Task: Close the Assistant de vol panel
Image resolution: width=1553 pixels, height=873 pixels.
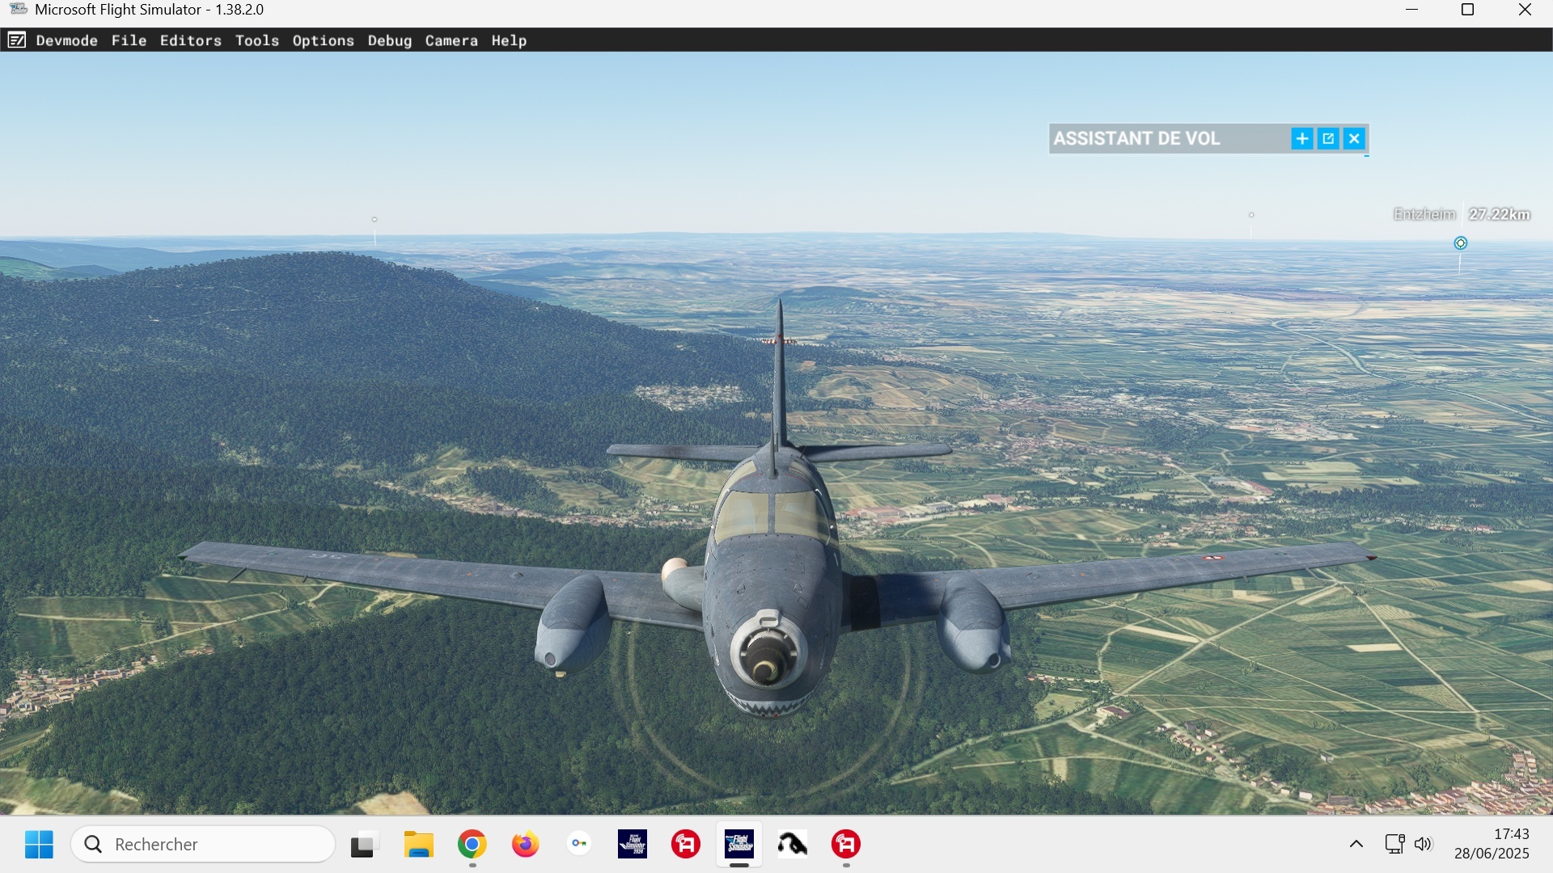Action: point(1354,139)
